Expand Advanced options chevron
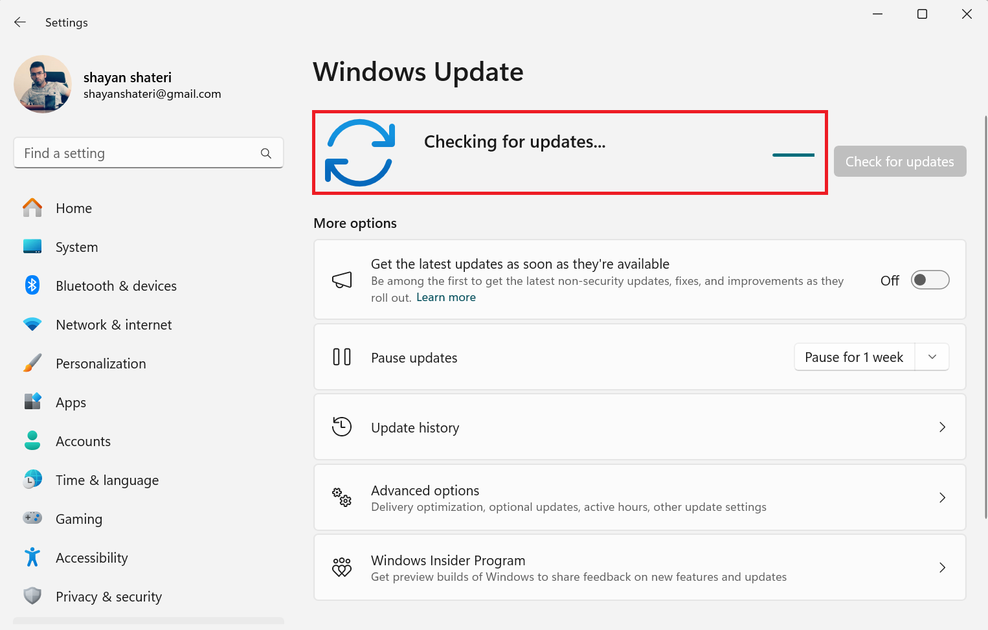988x630 pixels. coord(943,497)
